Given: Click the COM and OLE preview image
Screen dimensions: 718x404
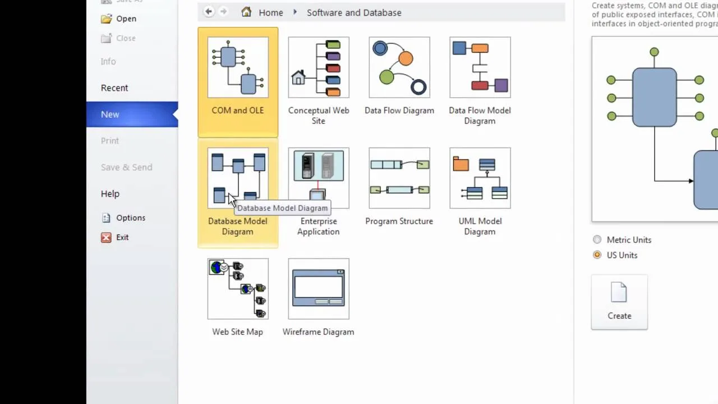Looking at the screenshot, I should [655, 129].
